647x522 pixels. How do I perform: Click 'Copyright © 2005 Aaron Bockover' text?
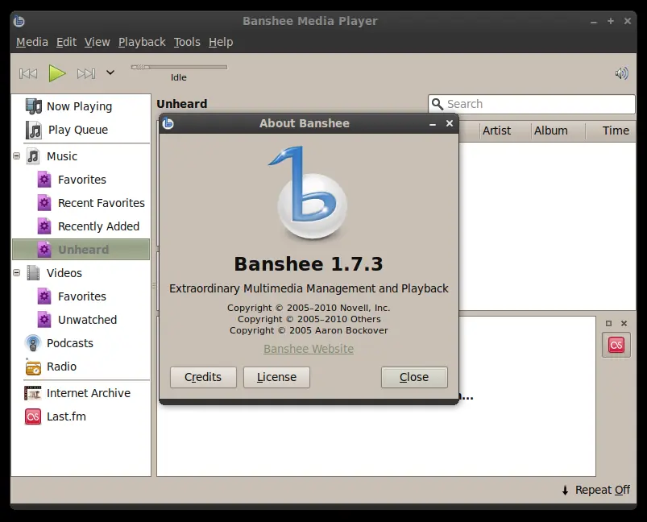pos(309,330)
